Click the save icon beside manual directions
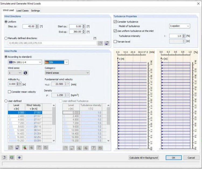The width and height of the screenshot is (202, 169). [x=107, y=43]
